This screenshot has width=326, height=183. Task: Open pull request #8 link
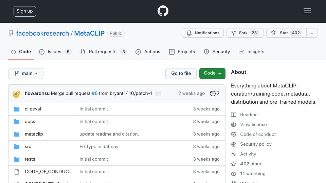95,94
